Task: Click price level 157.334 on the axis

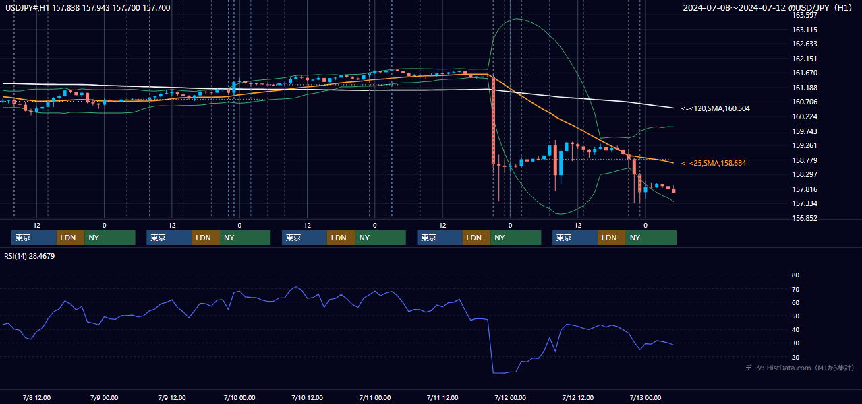Action: [805, 203]
